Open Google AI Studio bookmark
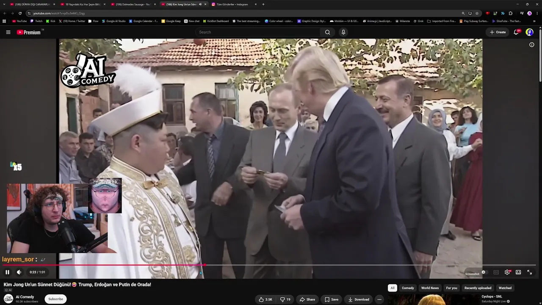 click(113, 21)
